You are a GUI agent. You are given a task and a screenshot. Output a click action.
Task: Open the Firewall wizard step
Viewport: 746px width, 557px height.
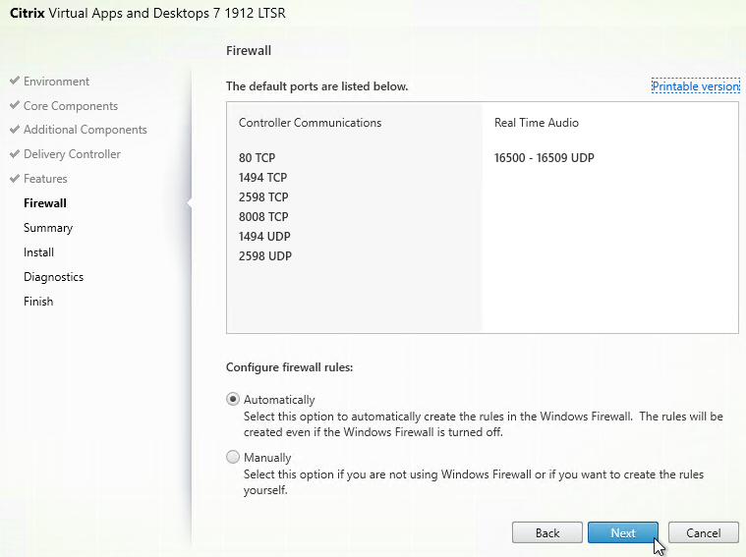click(x=45, y=203)
